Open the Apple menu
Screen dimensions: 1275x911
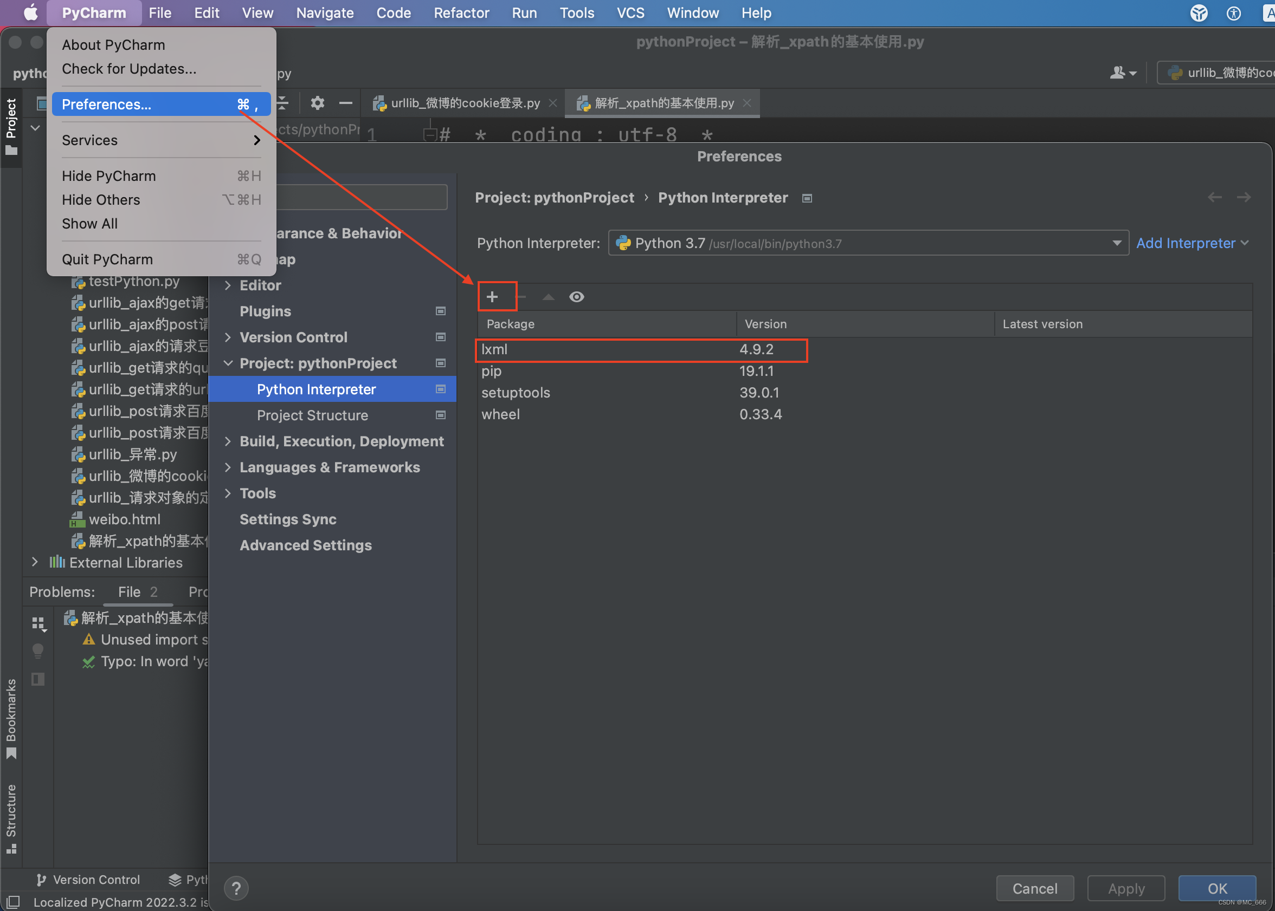[x=31, y=12]
